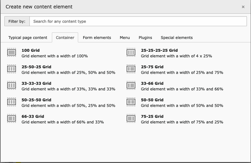Pick the 50-50 Grid icon
251x163 pixels.
(x=131, y=102)
